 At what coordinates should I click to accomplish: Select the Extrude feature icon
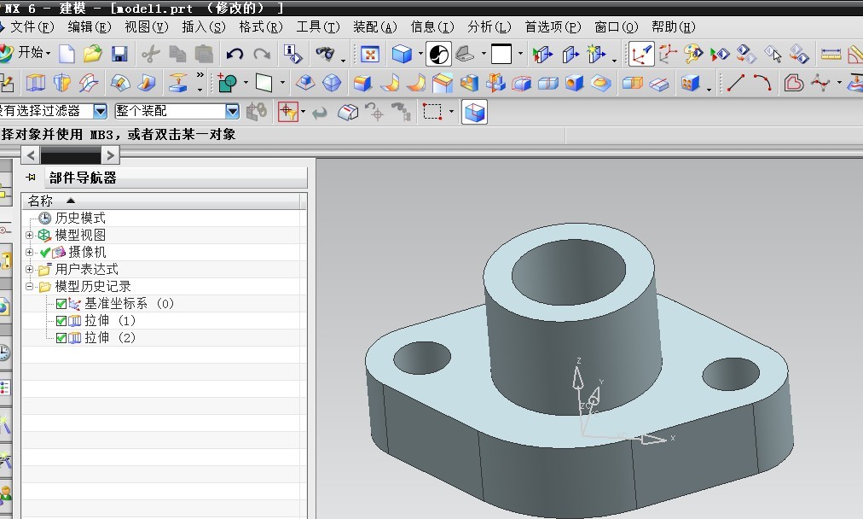[x=35, y=83]
